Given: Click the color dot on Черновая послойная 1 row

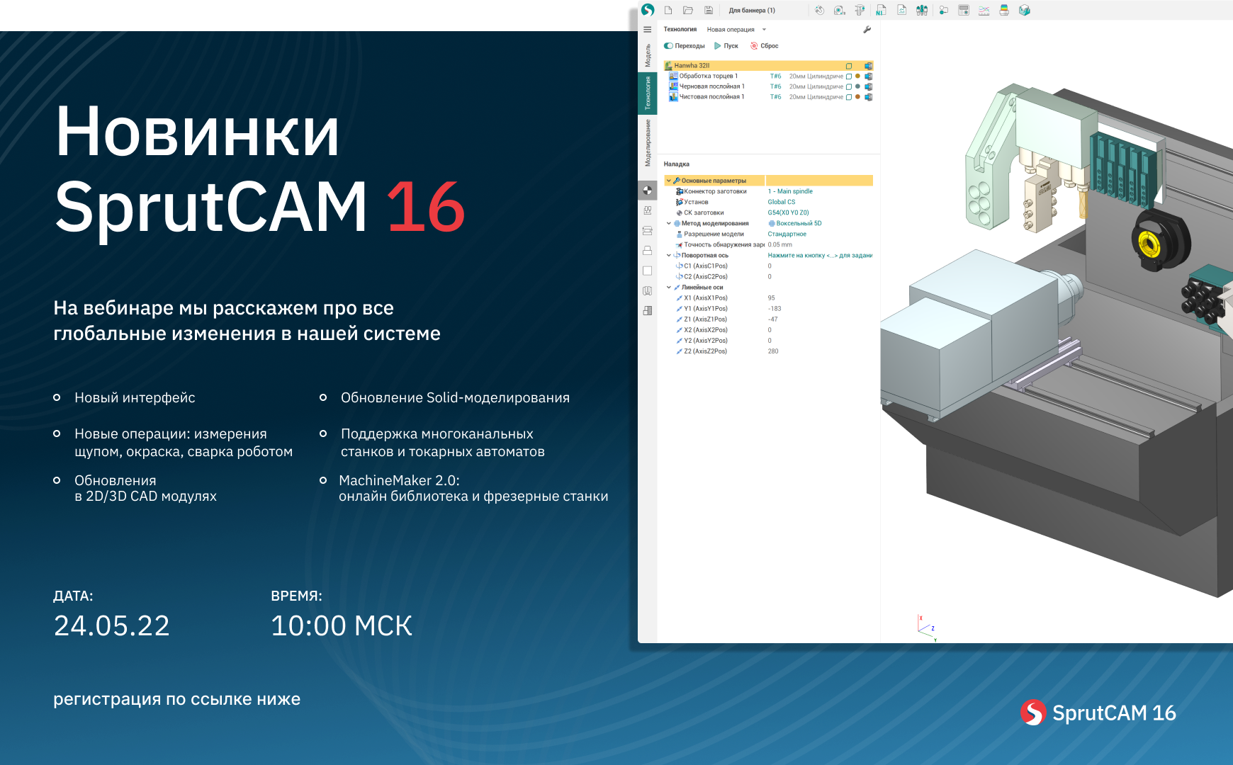Looking at the screenshot, I should 857,86.
